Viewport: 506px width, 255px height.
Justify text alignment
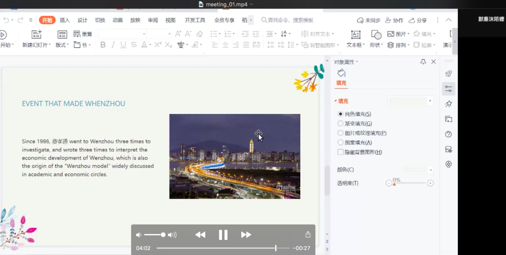click(246, 45)
